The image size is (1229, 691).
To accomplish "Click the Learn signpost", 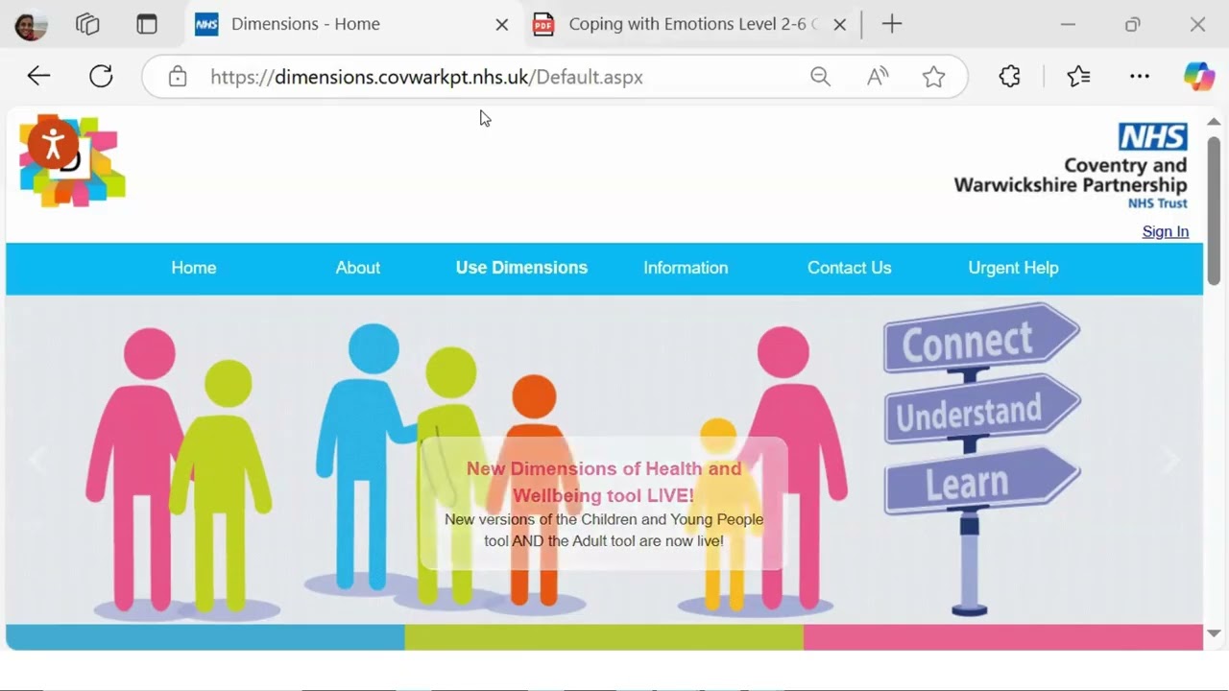I will pos(981,480).
